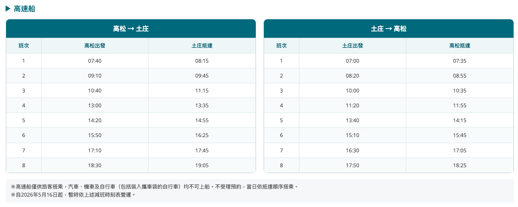Click the 土庄 → 高松 table title
This screenshot has width=518, height=207.
pos(388,29)
